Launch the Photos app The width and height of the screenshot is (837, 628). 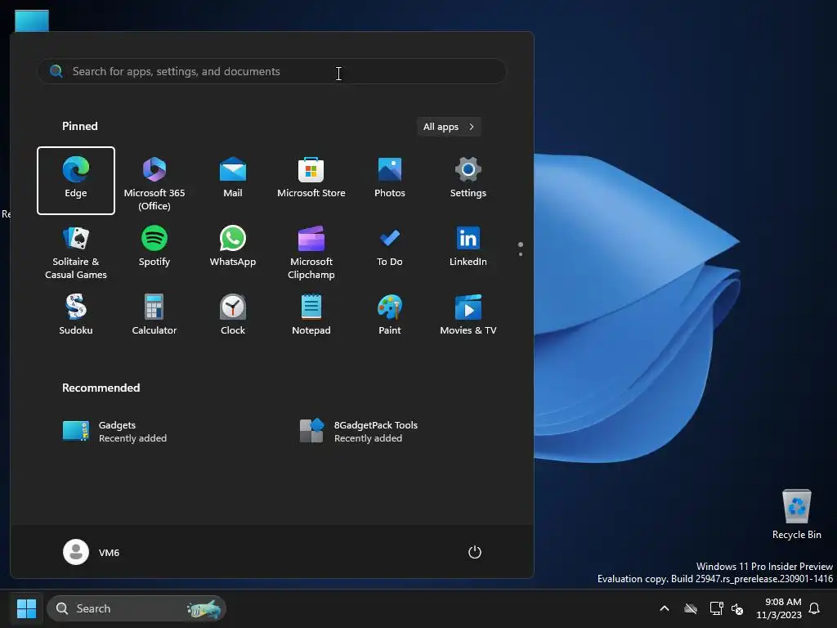click(x=390, y=181)
